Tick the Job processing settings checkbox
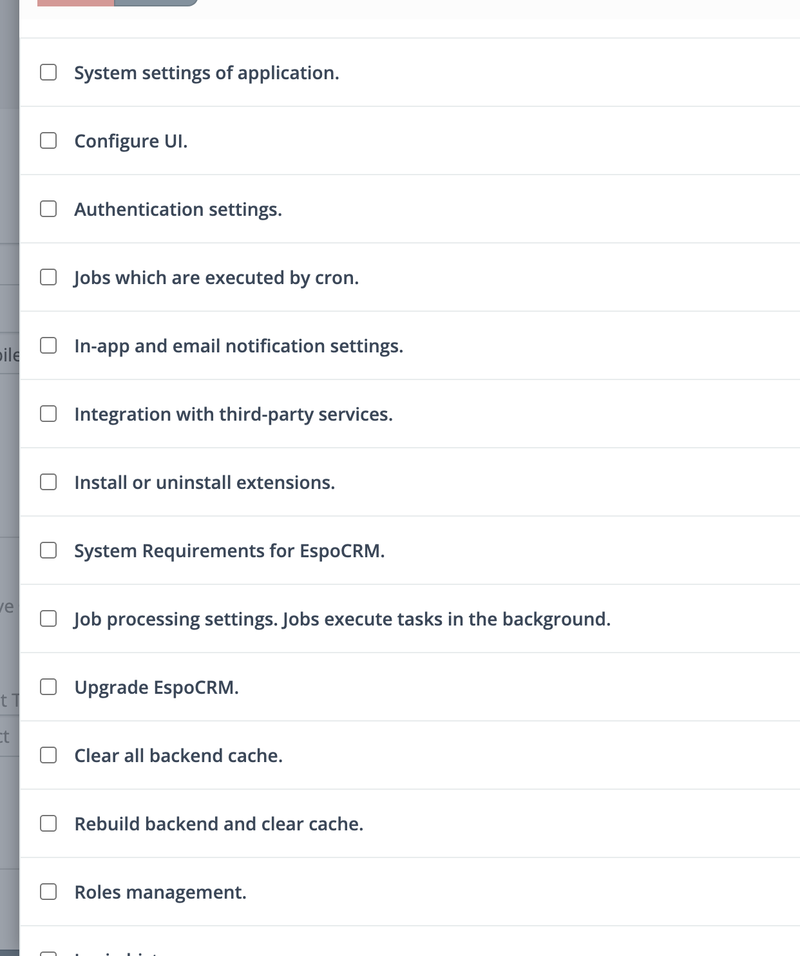Image resolution: width=800 pixels, height=956 pixels. tap(48, 618)
